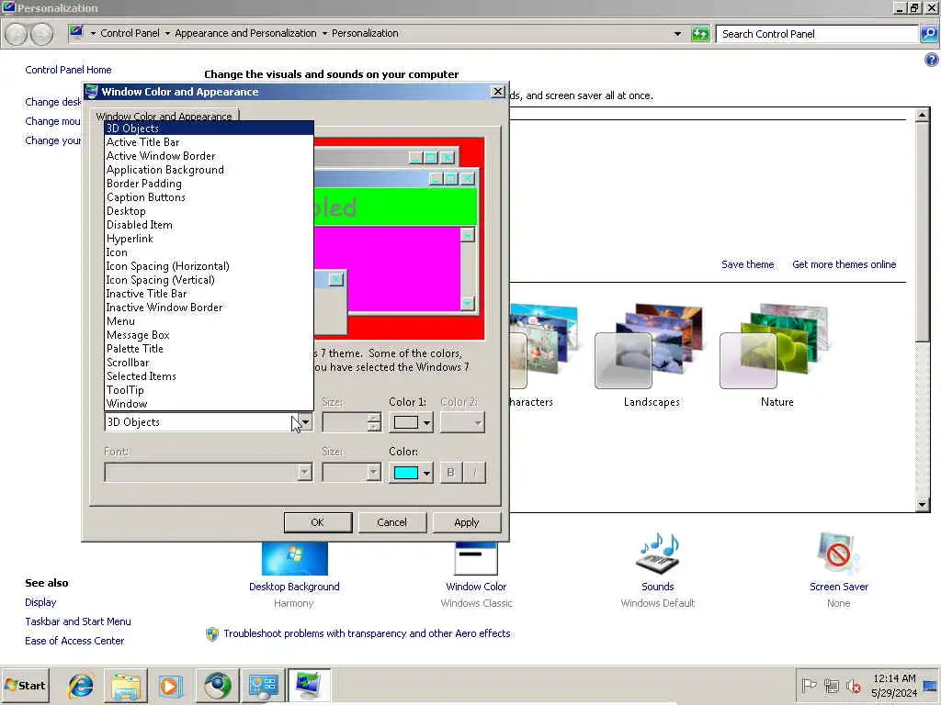Choose Message Box list entry

click(x=209, y=335)
